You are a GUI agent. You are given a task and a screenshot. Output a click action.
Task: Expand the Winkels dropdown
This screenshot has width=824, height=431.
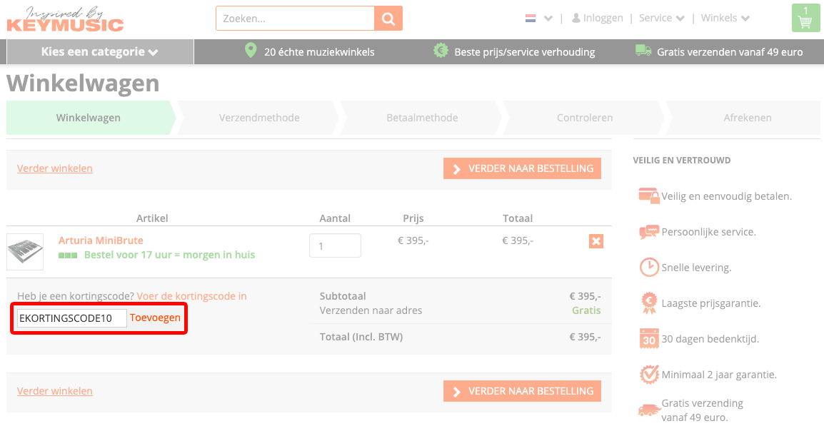coord(725,19)
